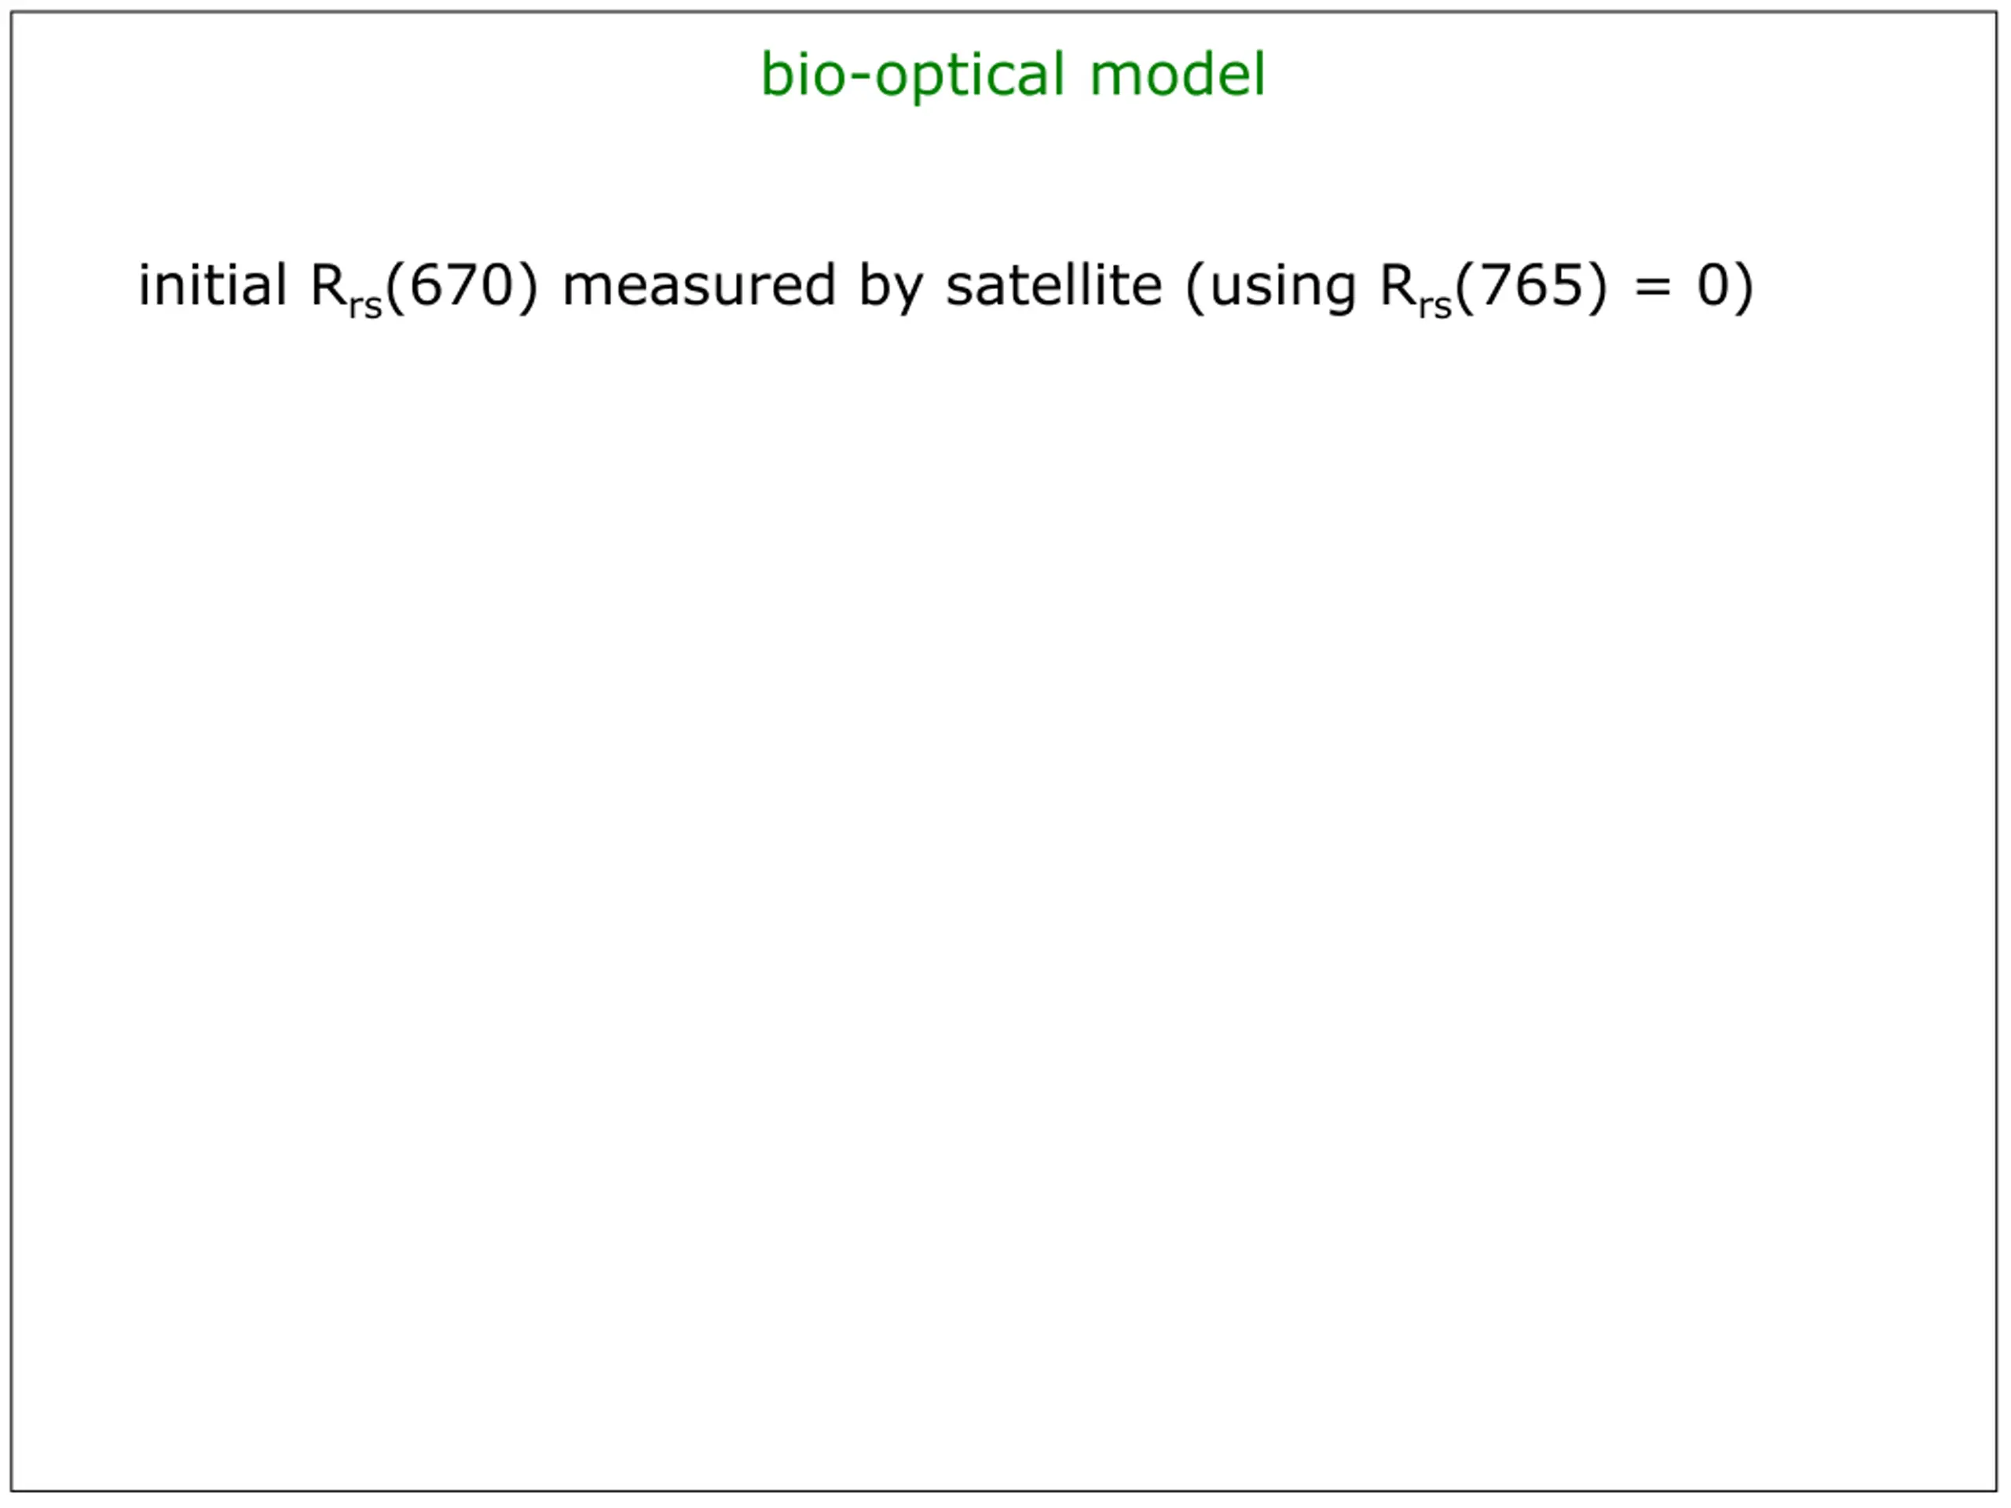Image resolution: width=2011 pixels, height=1508 pixels.
Task: Click the capital "R" preceding (765)
Action: [1398, 285]
